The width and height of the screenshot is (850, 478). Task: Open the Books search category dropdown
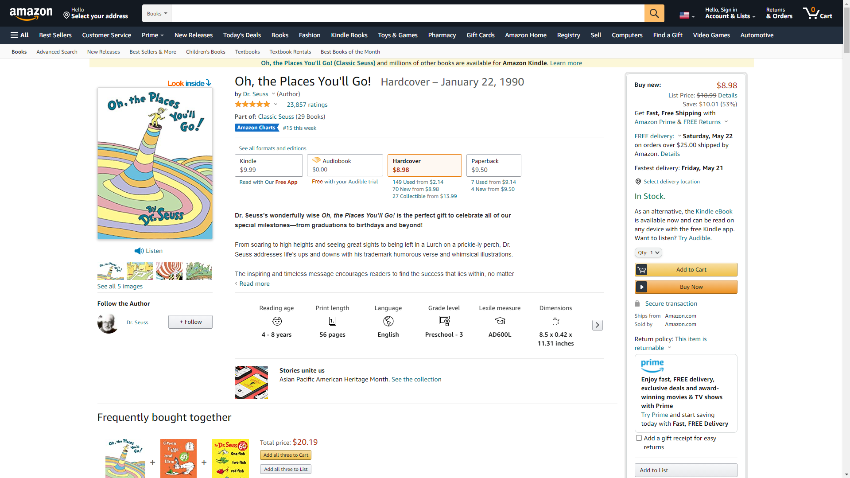157,14
